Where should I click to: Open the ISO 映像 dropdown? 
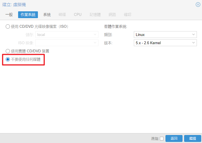[95, 43]
